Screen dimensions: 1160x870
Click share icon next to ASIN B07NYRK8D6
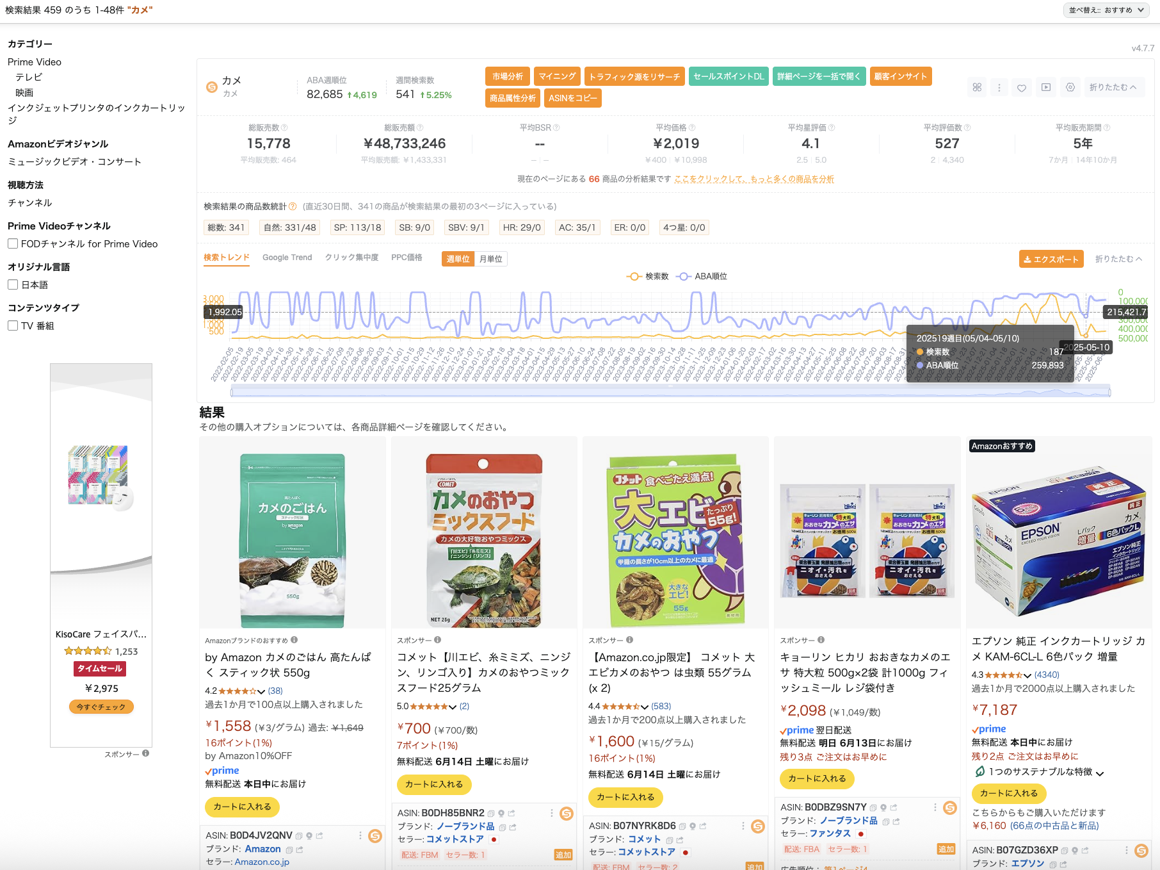pos(702,826)
